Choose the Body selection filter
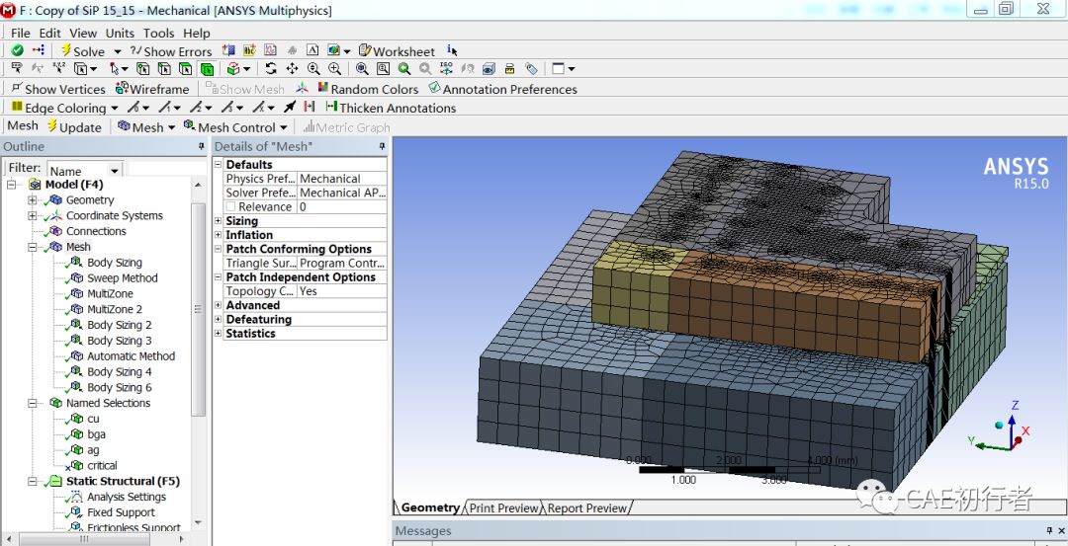1068x546 pixels. pyautogui.click(x=207, y=69)
